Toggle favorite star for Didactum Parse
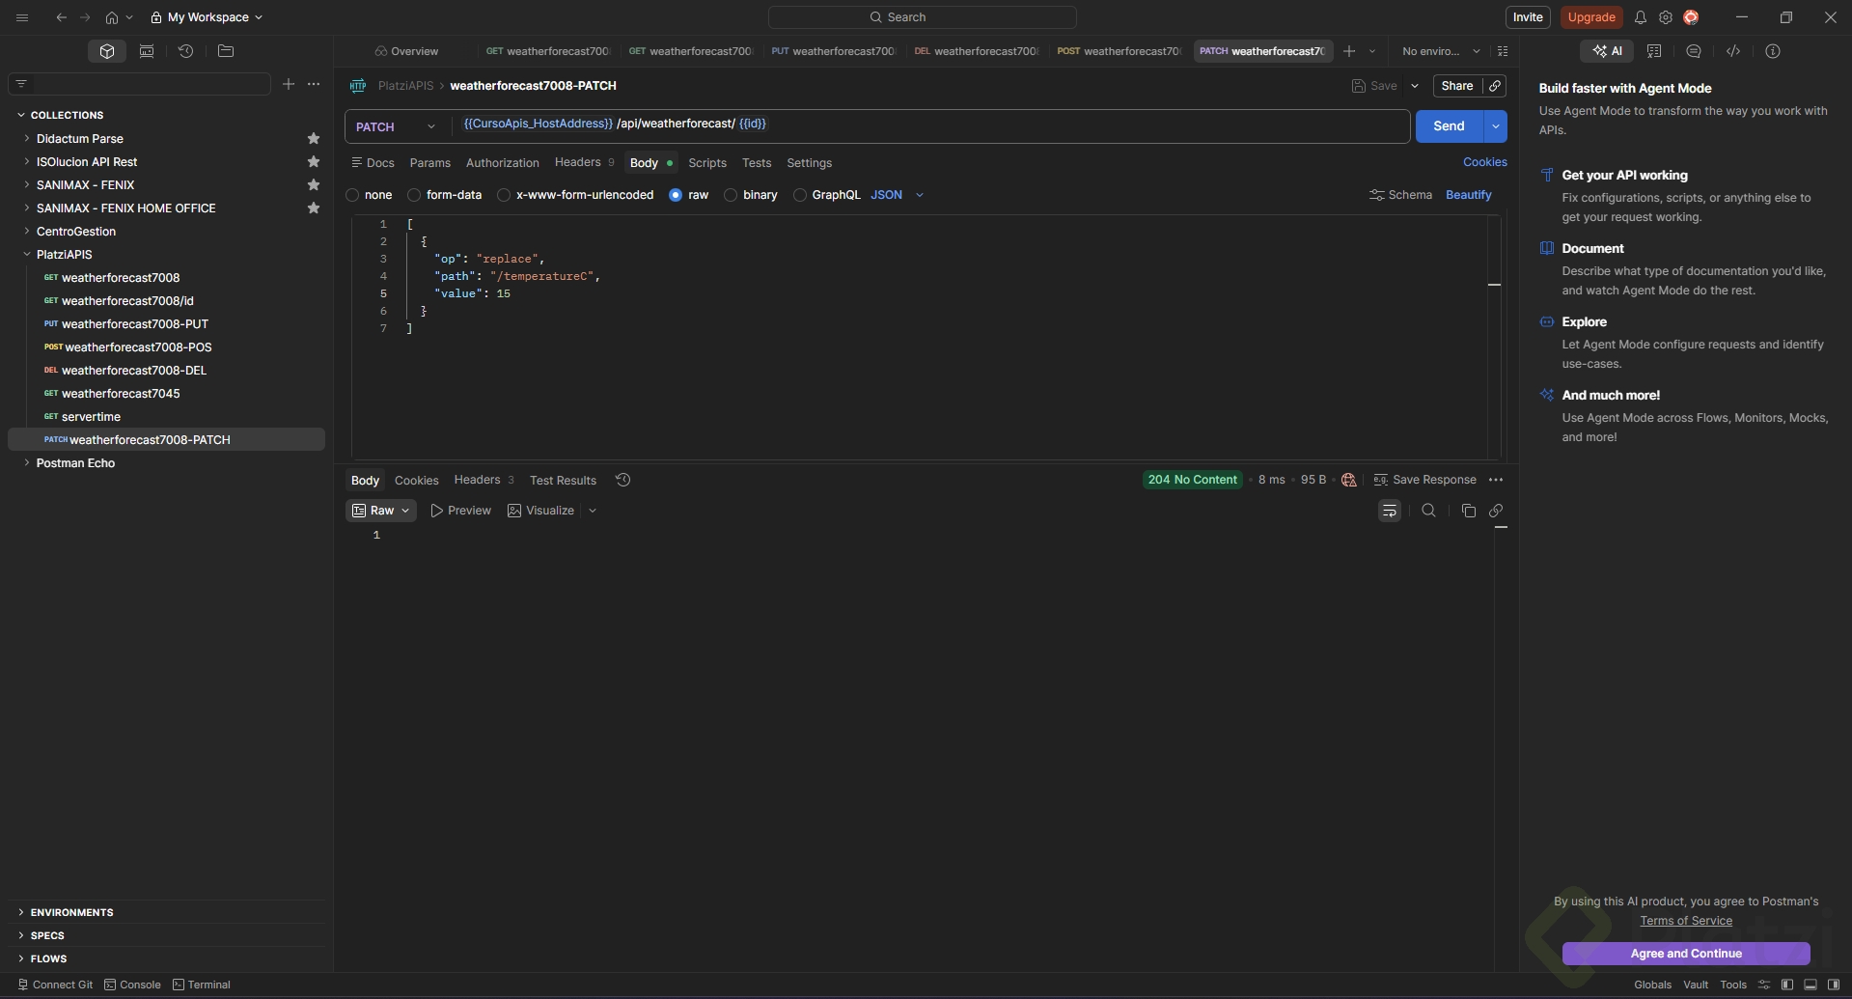The image size is (1852, 999). 314,139
